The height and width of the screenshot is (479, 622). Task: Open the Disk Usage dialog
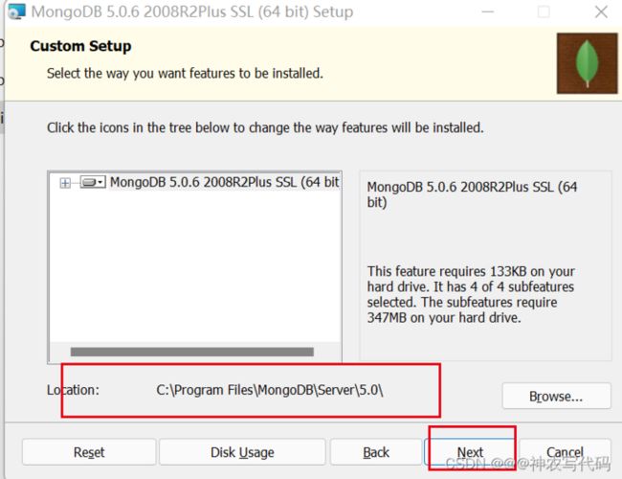242,452
